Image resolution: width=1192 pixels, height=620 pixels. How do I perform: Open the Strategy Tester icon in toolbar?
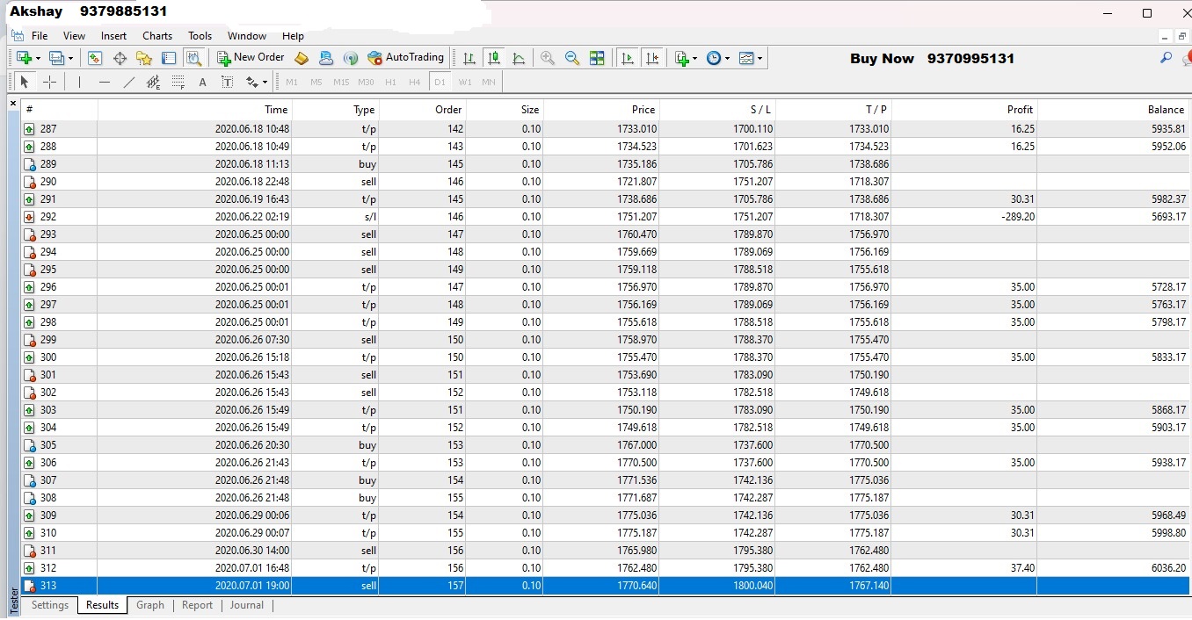click(x=193, y=58)
